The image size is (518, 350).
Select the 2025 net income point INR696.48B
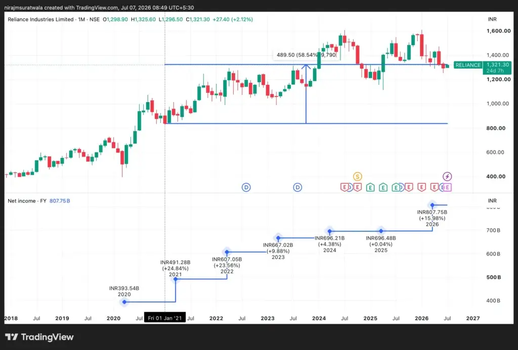click(x=381, y=231)
